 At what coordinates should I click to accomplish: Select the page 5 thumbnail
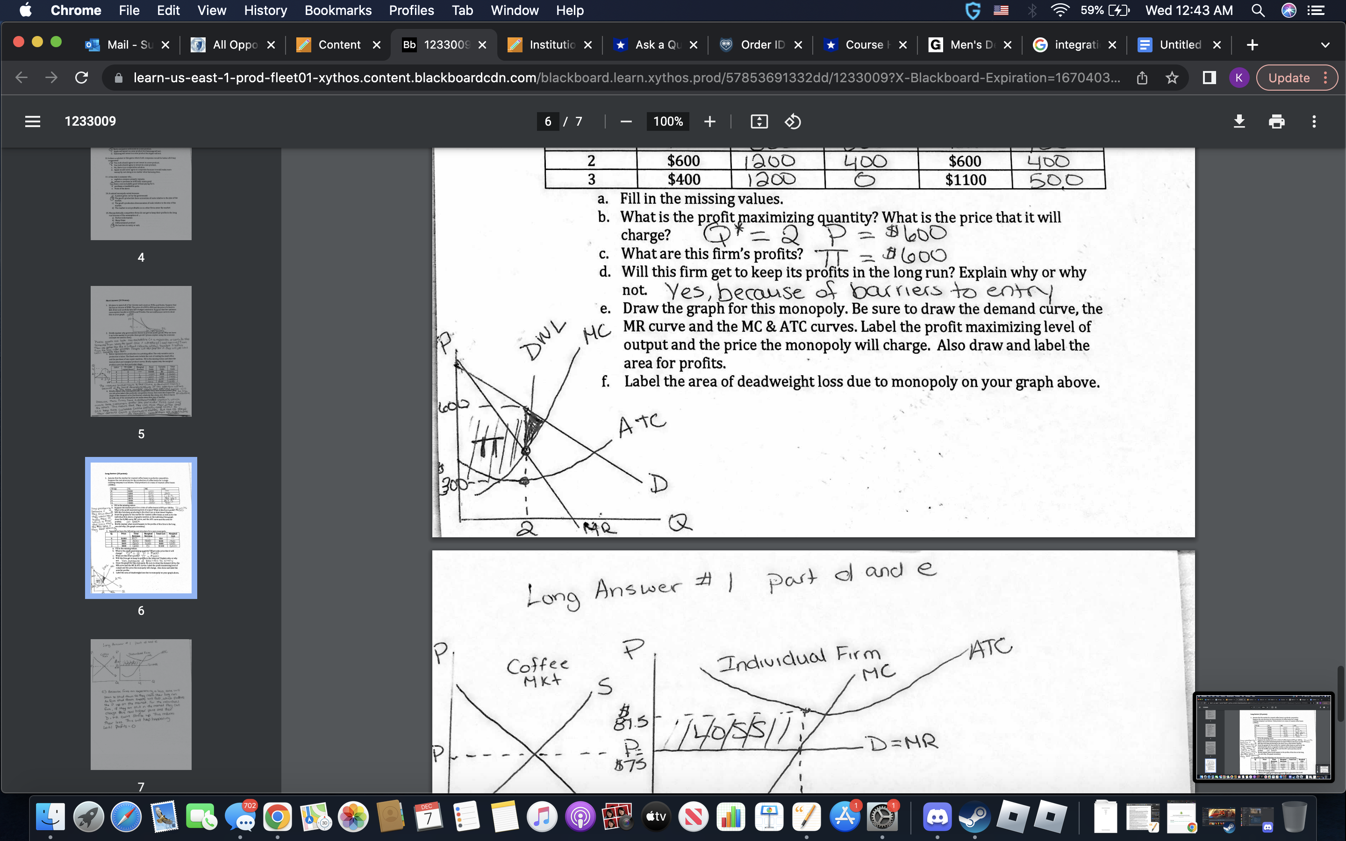[141, 351]
